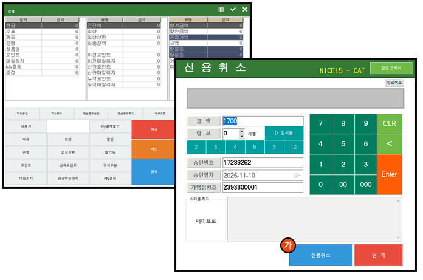Viewport: 423px width, 280px height.
Task: Click the 현금영수취소 button in 결제 window
Action: point(126,114)
